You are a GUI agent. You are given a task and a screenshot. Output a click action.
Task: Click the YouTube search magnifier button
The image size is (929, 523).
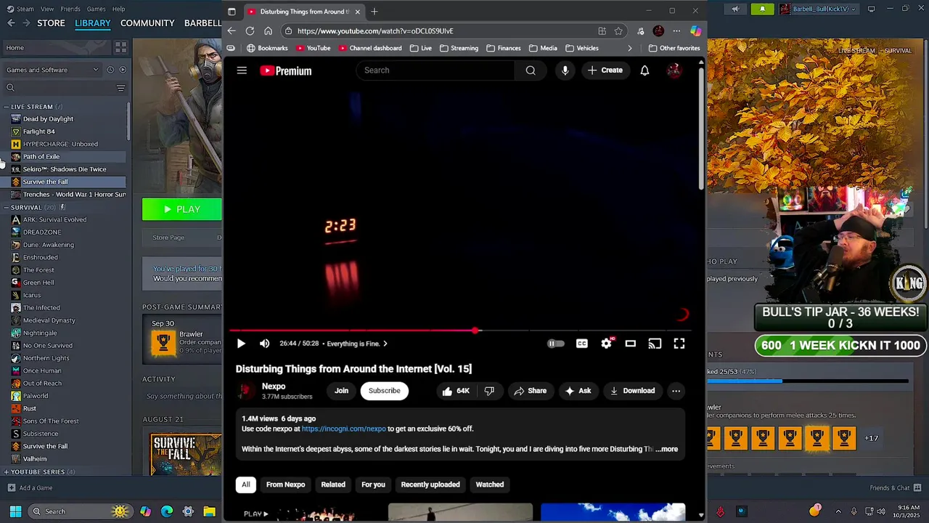point(531,70)
